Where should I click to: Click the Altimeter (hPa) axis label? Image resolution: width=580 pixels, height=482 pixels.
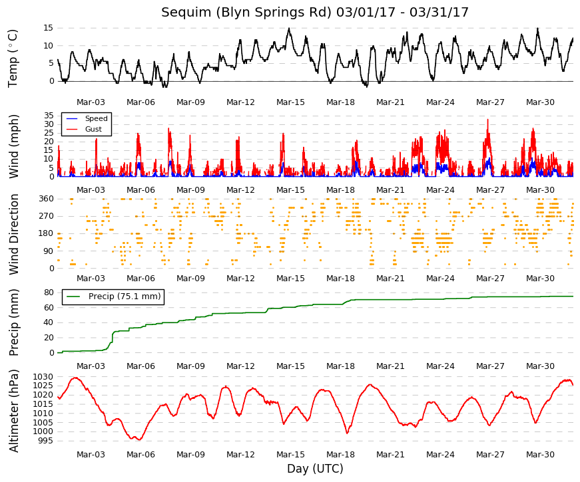[x=13, y=411]
